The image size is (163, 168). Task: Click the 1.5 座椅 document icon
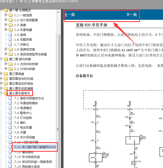click(10, 35)
